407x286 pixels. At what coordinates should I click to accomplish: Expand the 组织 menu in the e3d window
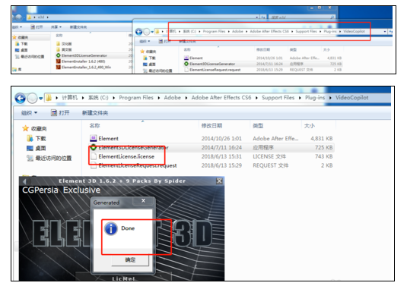(17, 27)
